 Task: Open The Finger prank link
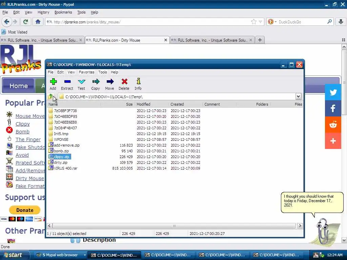coord(28,139)
